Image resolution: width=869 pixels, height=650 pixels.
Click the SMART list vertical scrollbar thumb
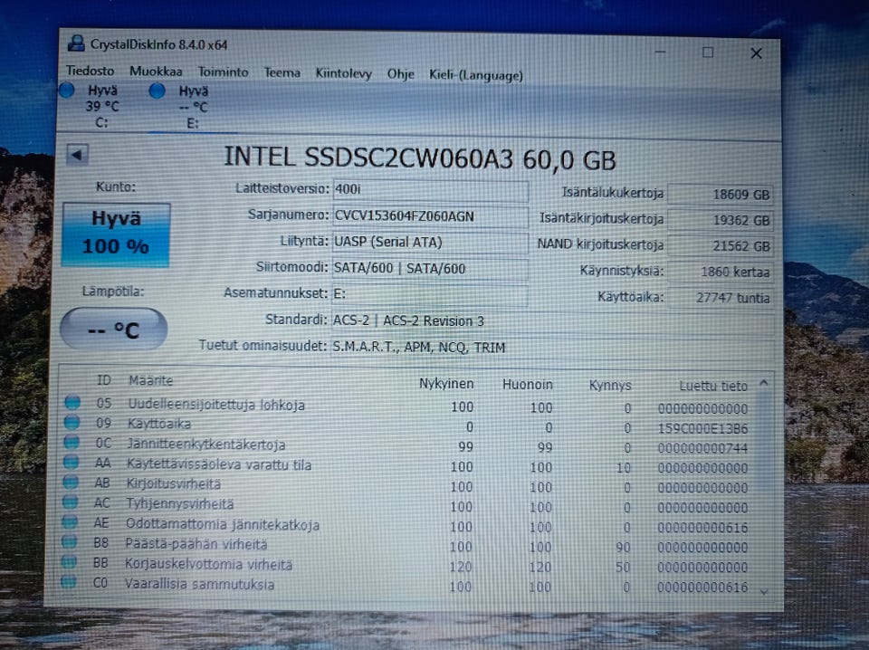pos(764,441)
